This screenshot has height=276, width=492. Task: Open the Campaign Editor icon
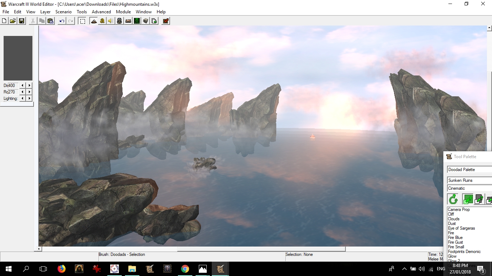pos(128,21)
